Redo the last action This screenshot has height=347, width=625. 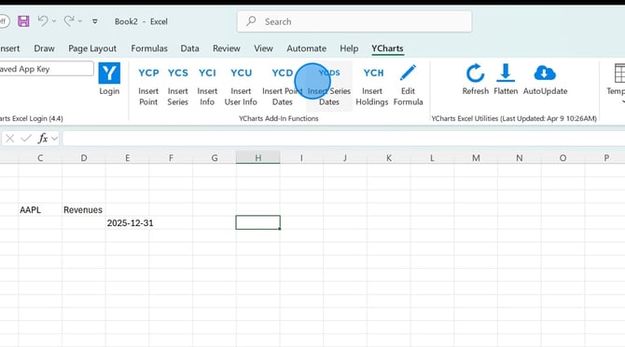(68, 21)
